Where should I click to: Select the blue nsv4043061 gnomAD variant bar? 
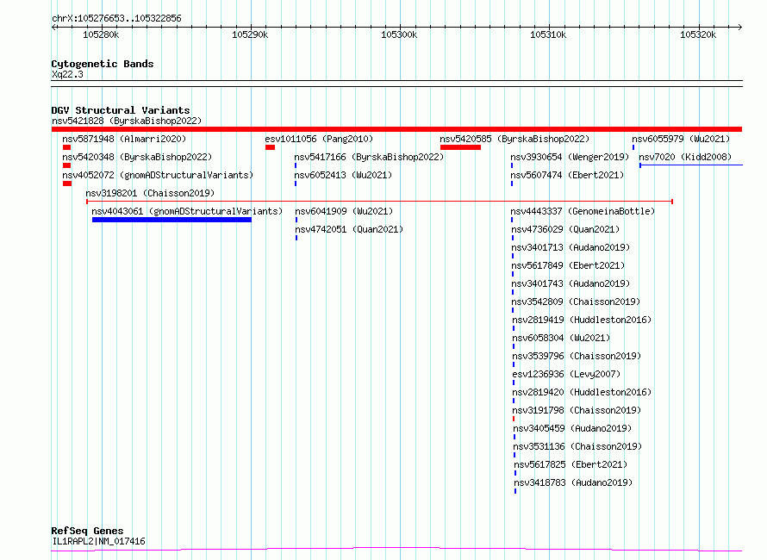click(171, 220)
